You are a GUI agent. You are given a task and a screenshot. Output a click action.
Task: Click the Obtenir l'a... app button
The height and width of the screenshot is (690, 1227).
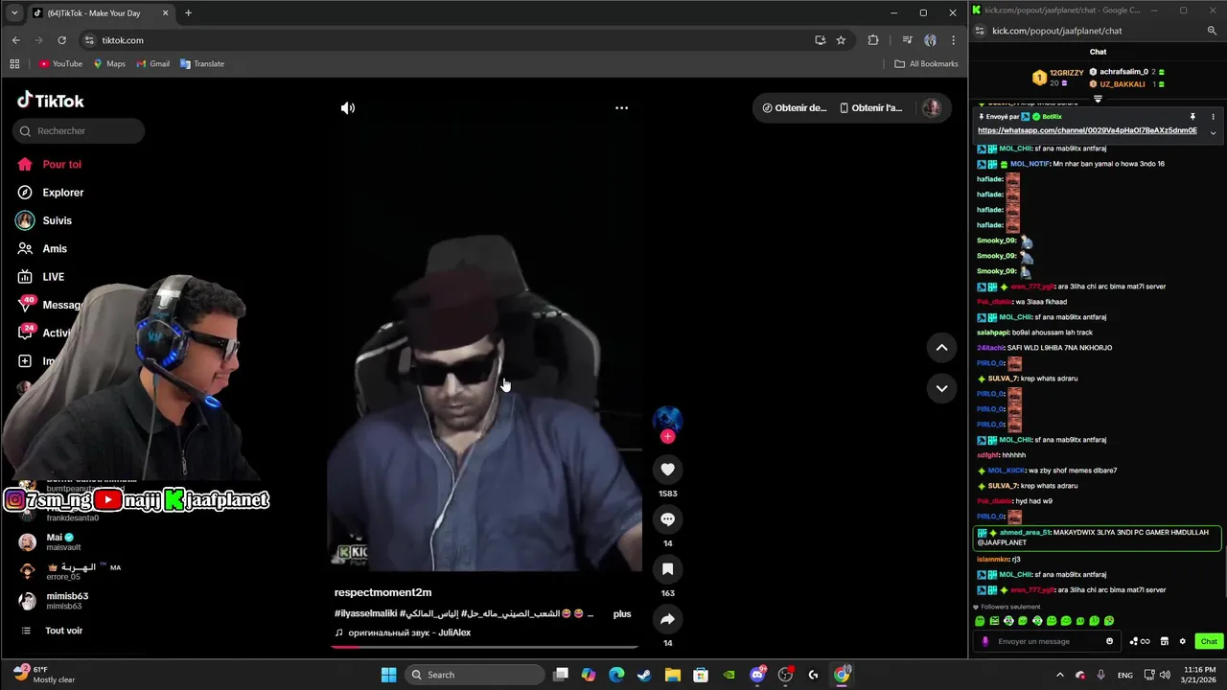870,108
